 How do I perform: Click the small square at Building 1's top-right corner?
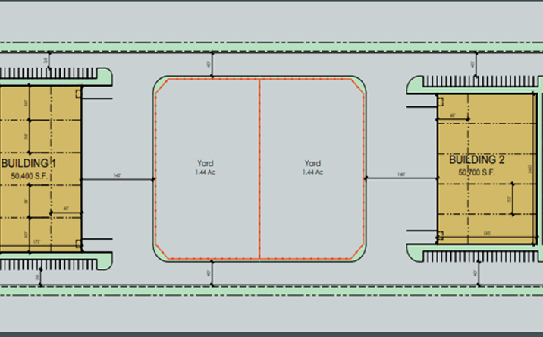(x=79, y=93)
